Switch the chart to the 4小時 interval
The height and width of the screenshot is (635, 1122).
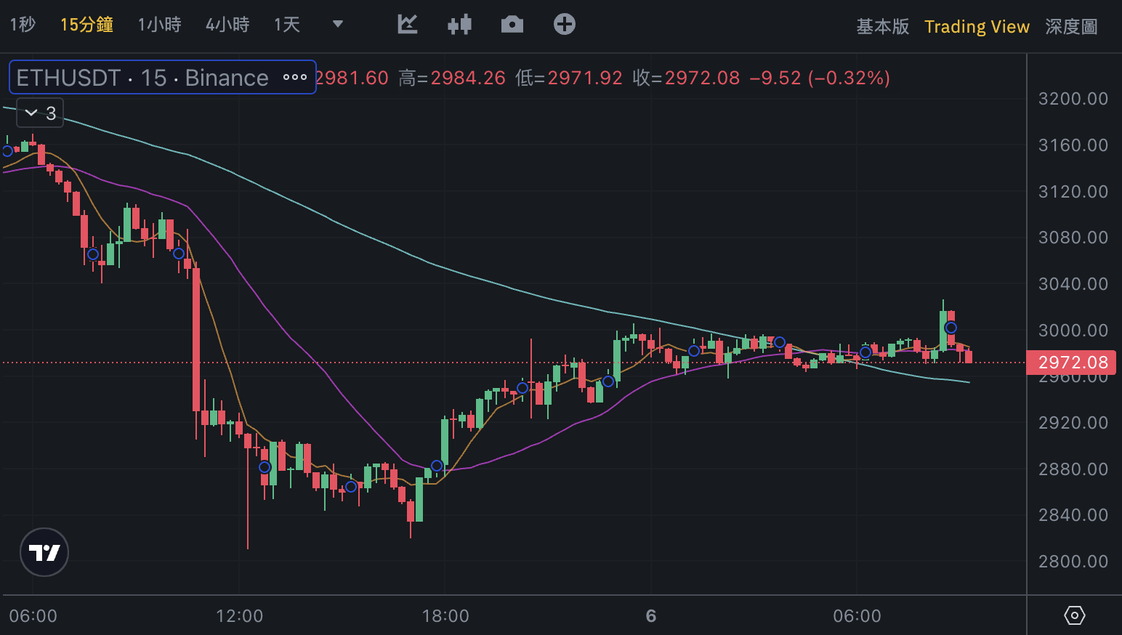click(227, 25)
